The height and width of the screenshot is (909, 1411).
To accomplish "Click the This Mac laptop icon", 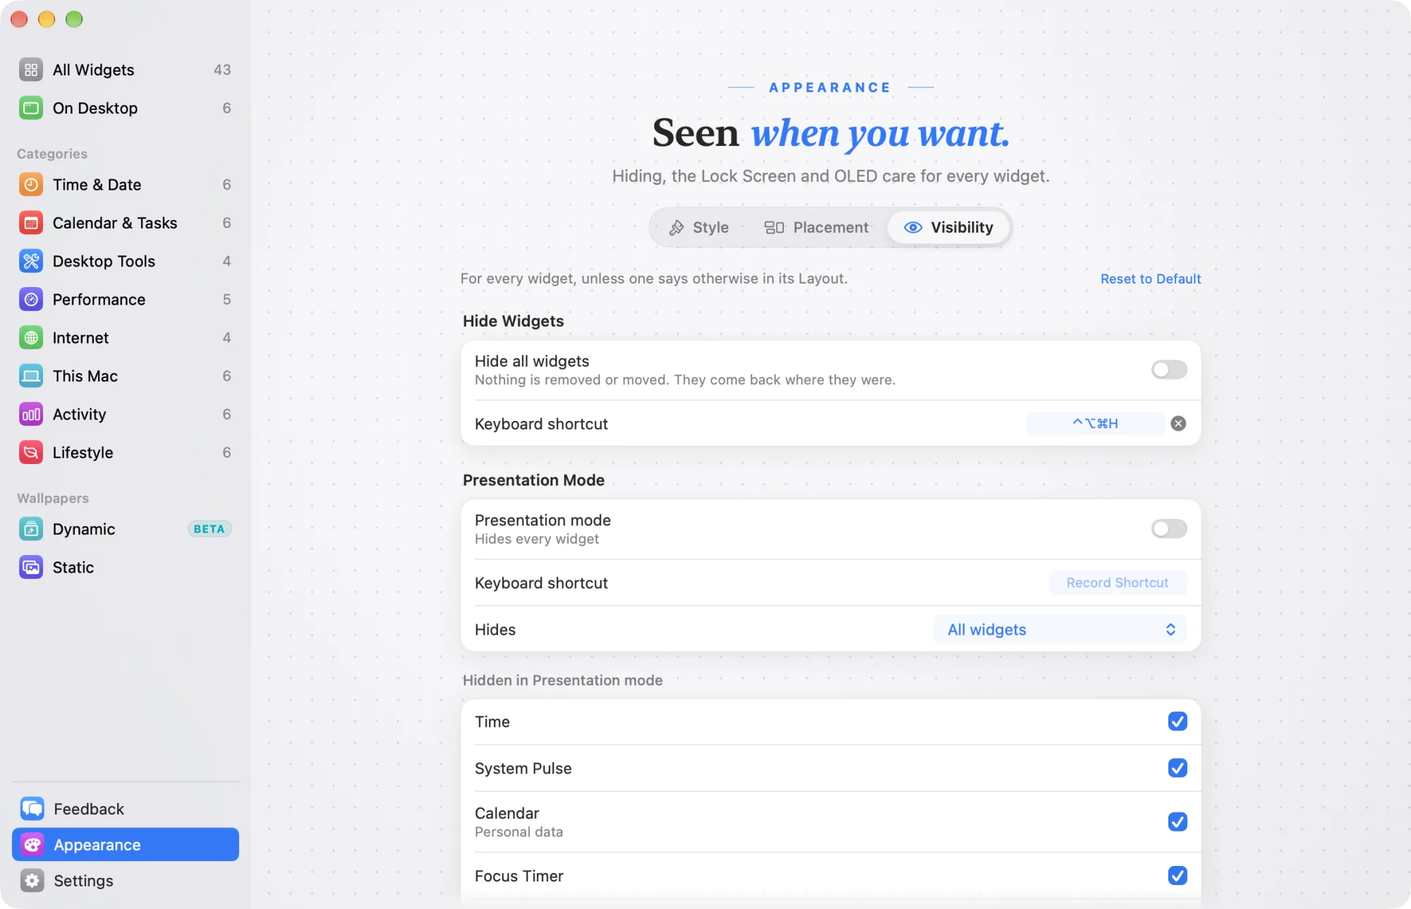I will [31, 376].
